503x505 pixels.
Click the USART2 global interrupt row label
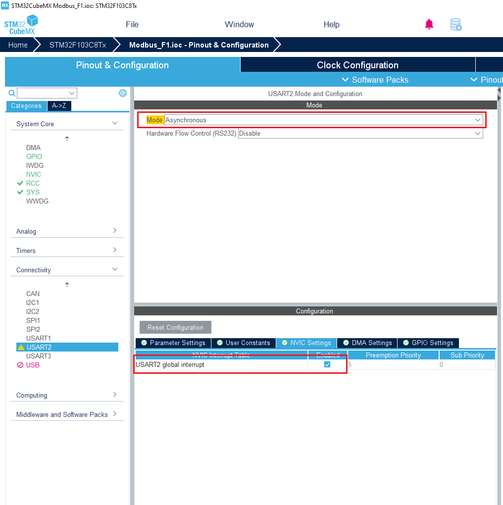[170, 364]
